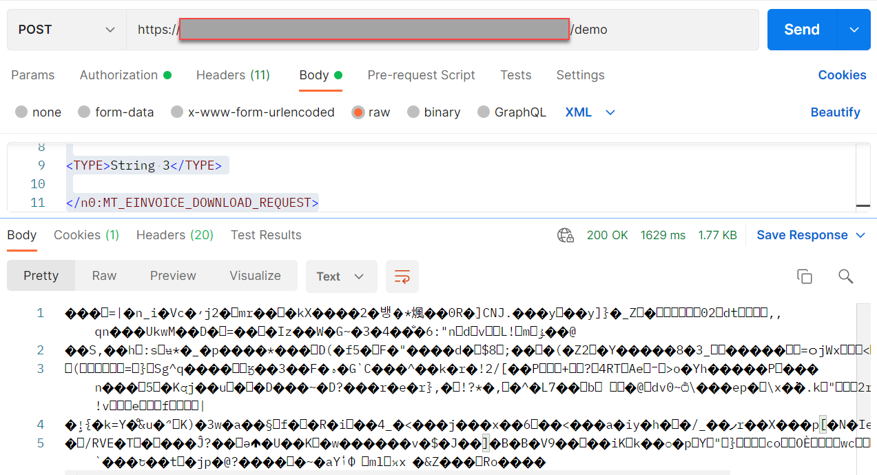Choose x-www-form-urlencoded body type
Image resolution: width=877 pixels, height=475 pixels.
(177, 112)
